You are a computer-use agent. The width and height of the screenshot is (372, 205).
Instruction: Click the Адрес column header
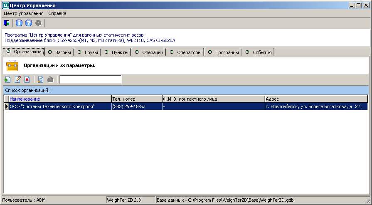point(316,99)
